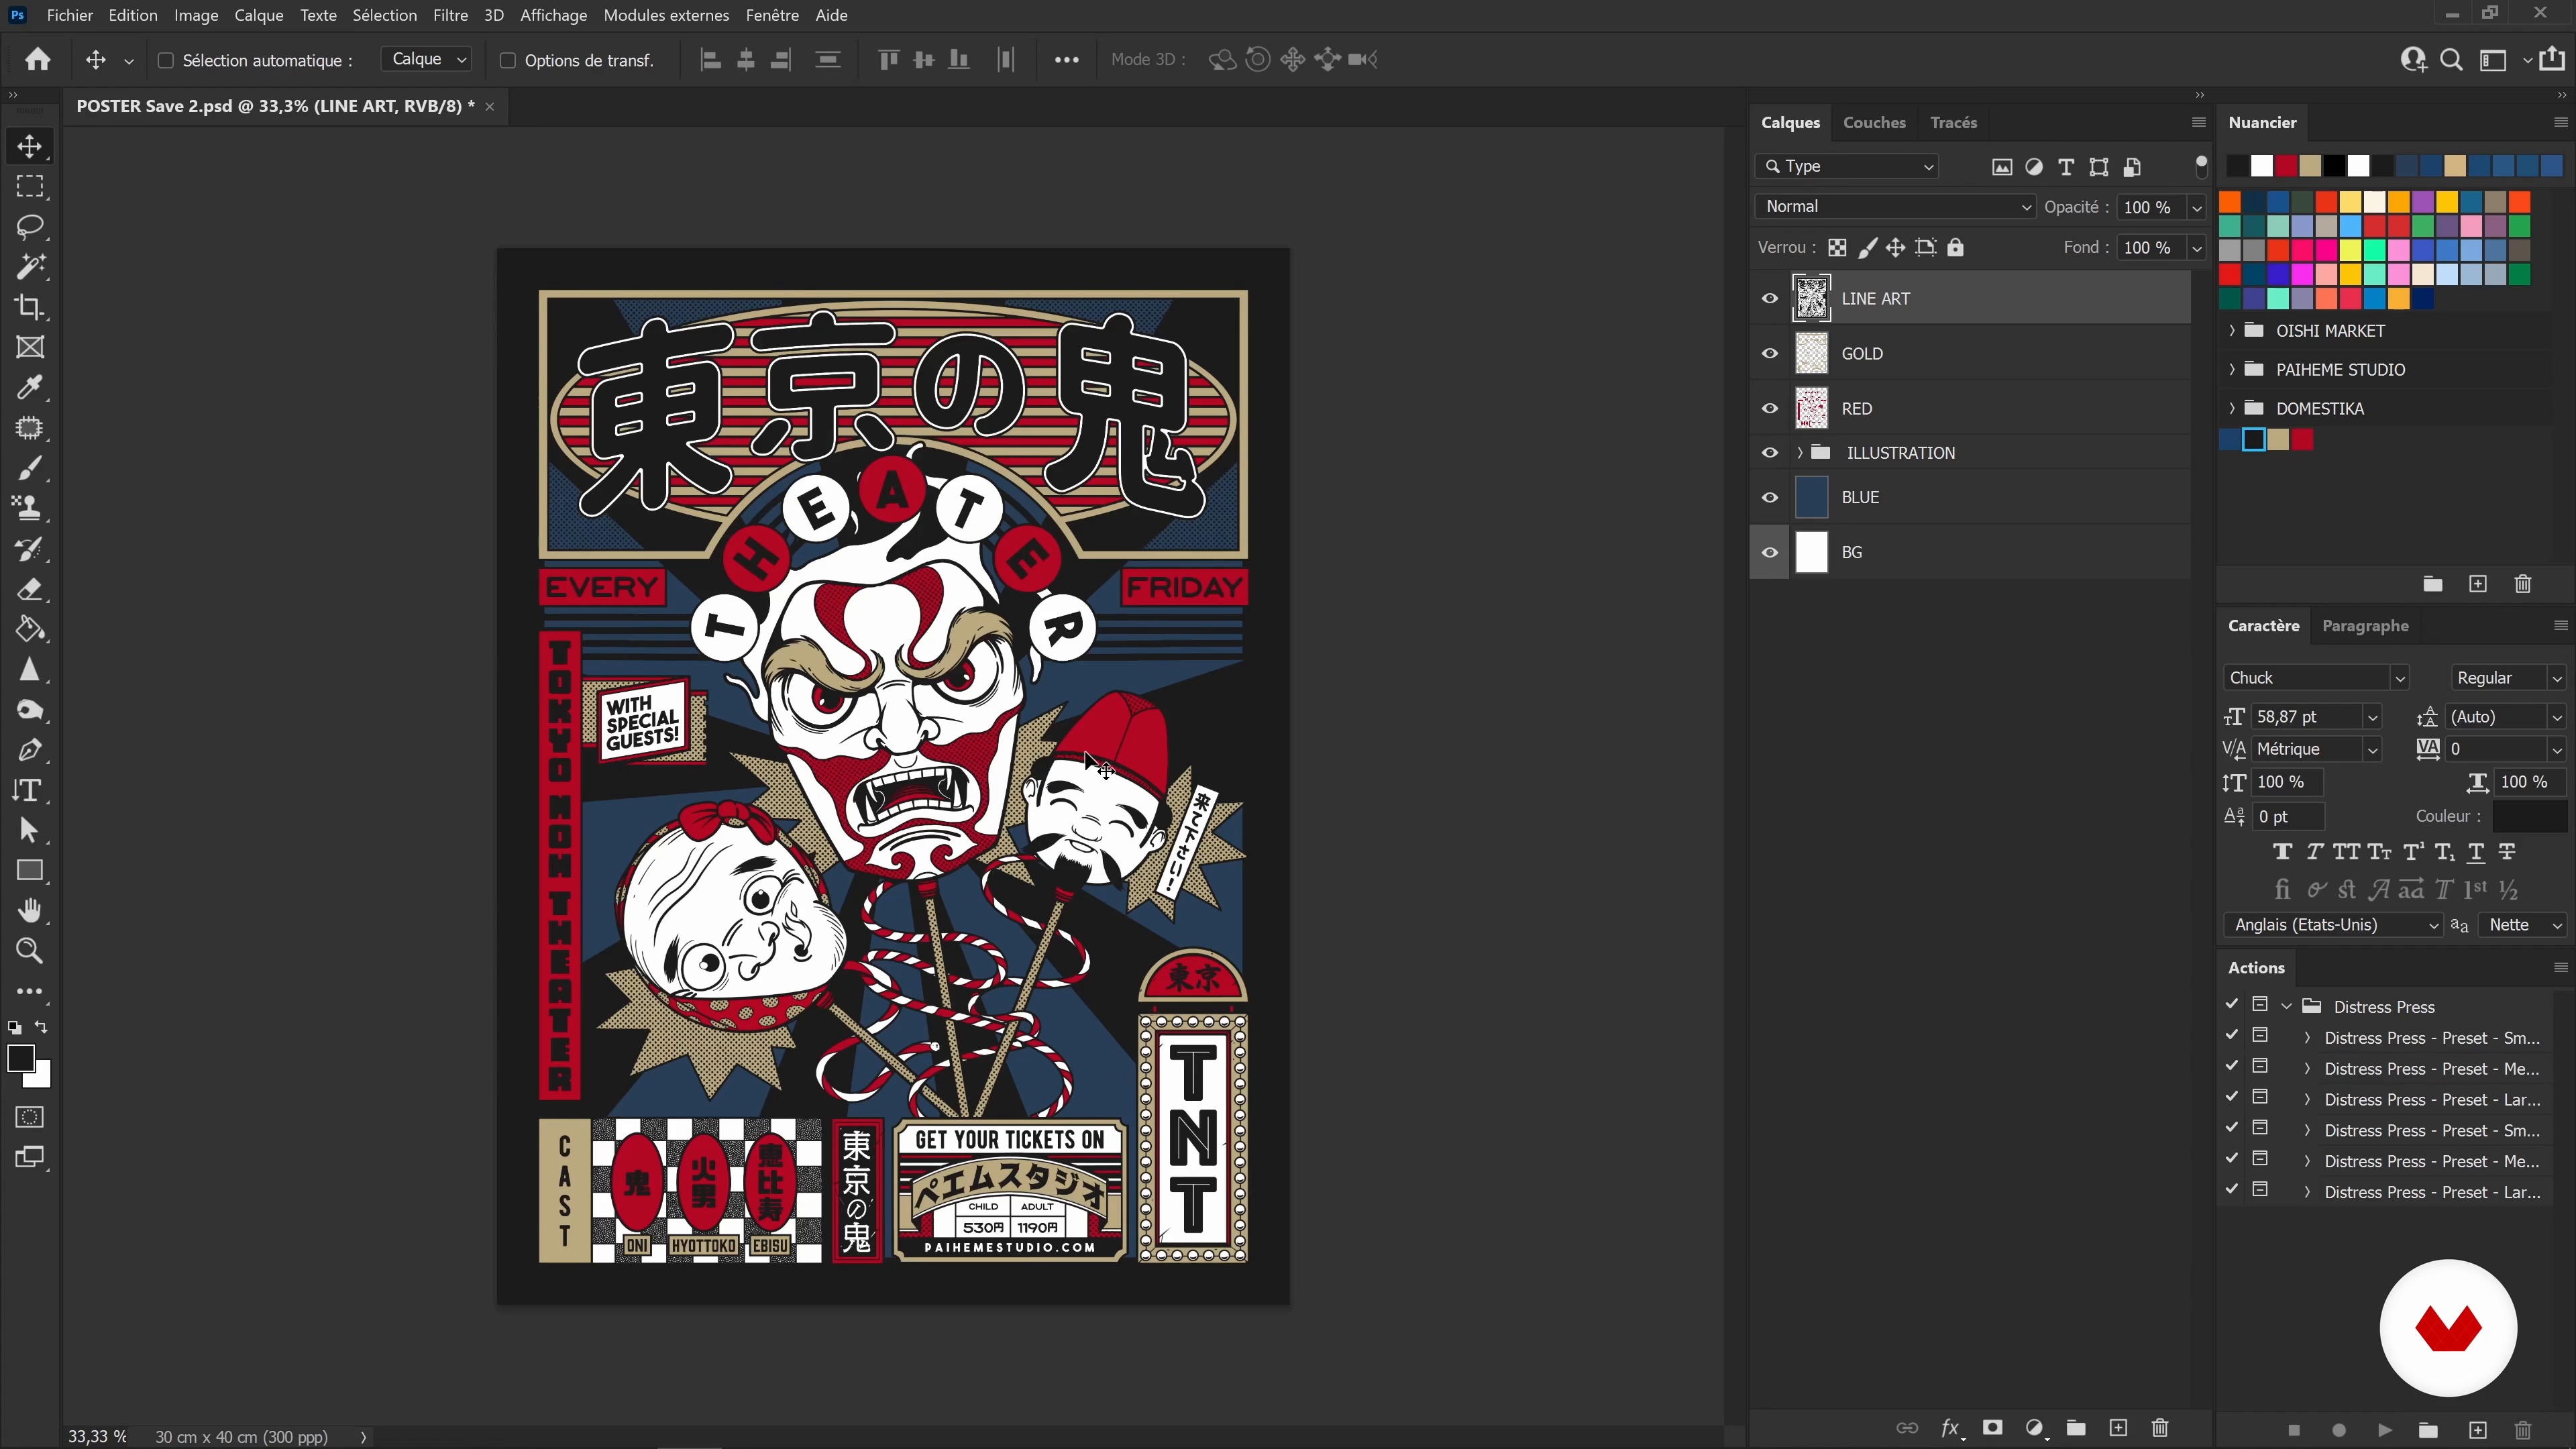This screenshot has width=2576, height=1449.
Task: Select the Zoom tool in toolbar
Action: 30,951
